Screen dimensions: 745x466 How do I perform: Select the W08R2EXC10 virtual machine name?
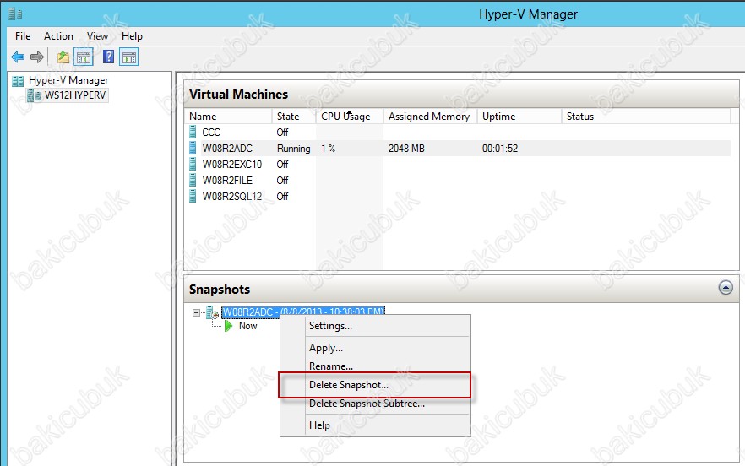[231, 165]
